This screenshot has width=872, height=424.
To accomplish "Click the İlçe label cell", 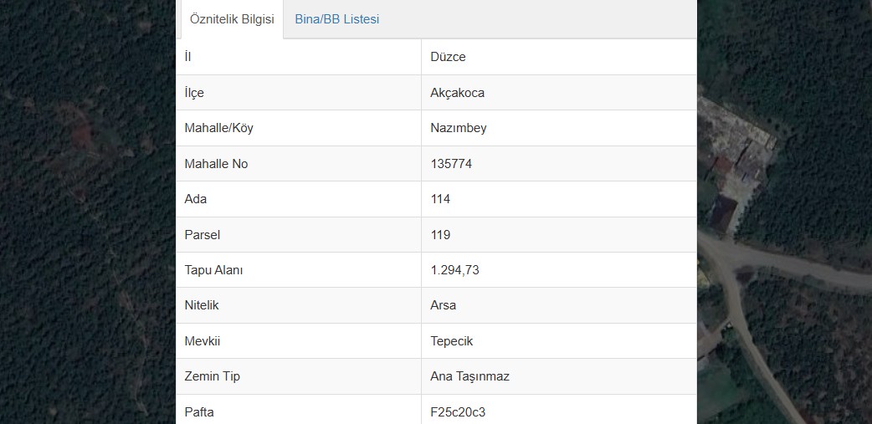I will (x=299, y=92).
